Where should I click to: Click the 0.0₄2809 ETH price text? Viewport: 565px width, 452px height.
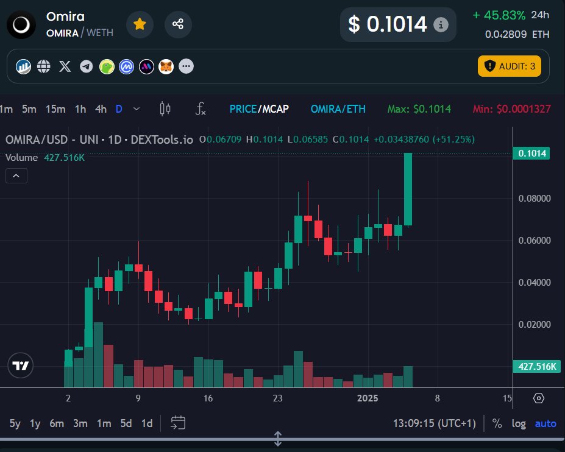(x=517, y=34)
